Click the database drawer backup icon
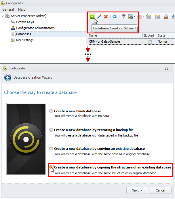This screenshot has width=175, height=199. 166,17
